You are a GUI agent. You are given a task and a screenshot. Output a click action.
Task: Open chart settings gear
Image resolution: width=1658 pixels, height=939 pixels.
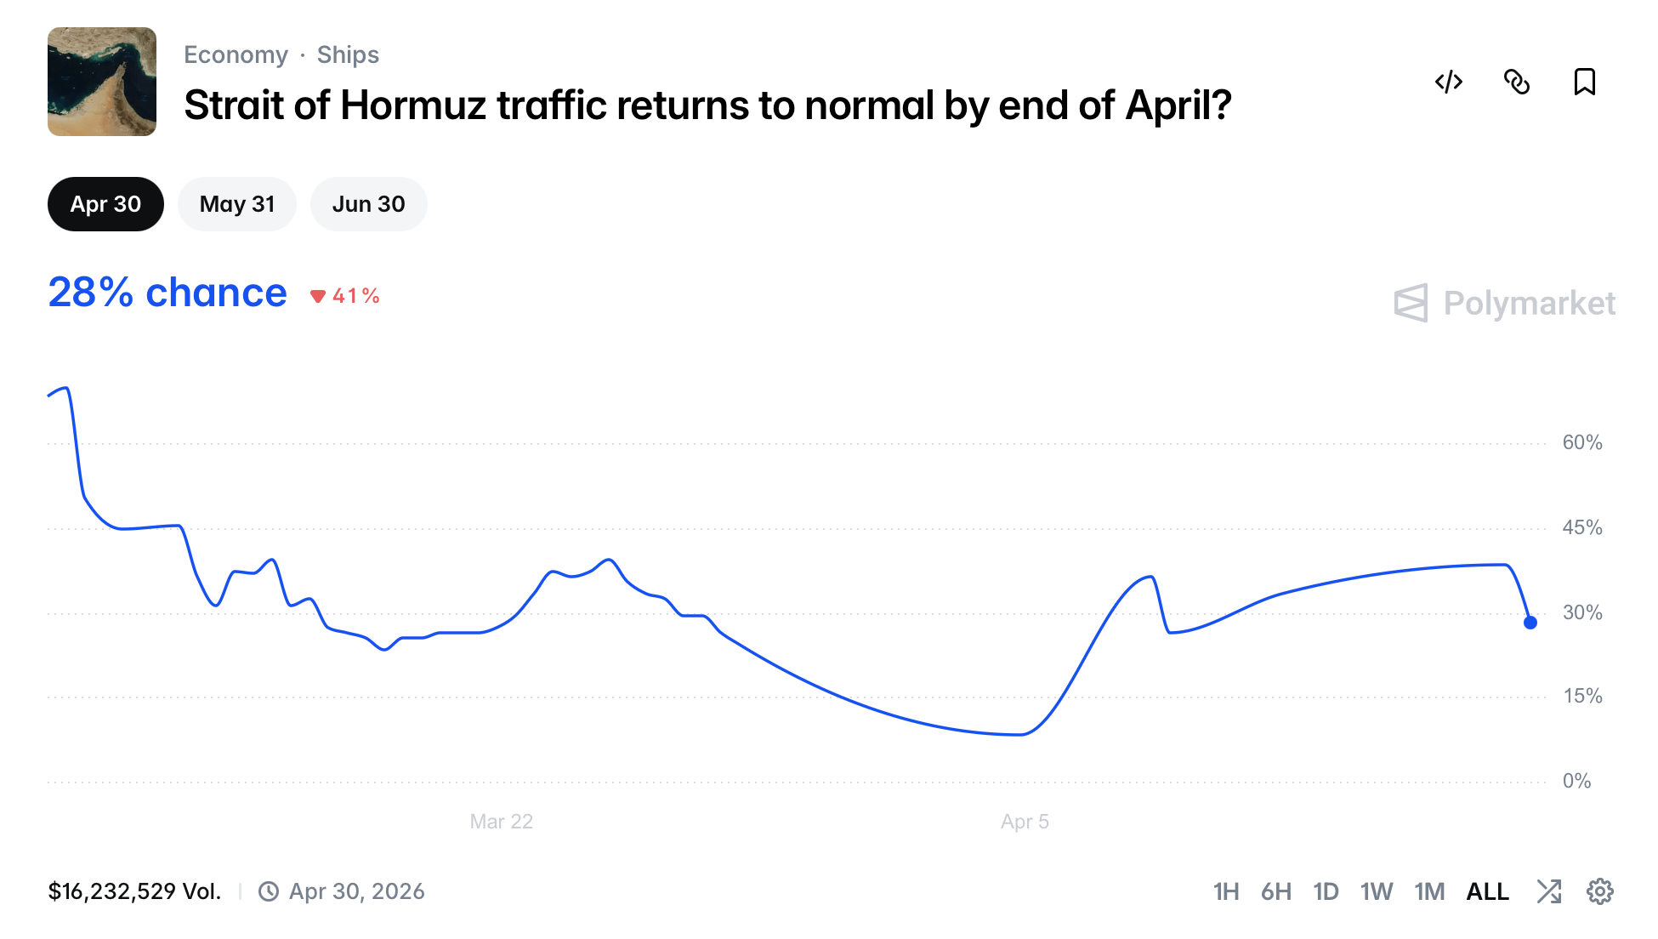coord(1599,891)
